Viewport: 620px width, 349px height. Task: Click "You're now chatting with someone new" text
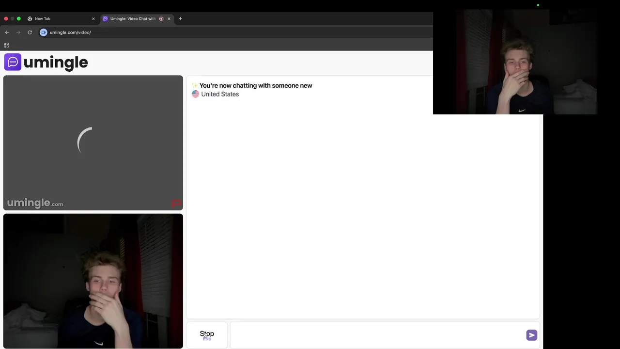point(256,85)
